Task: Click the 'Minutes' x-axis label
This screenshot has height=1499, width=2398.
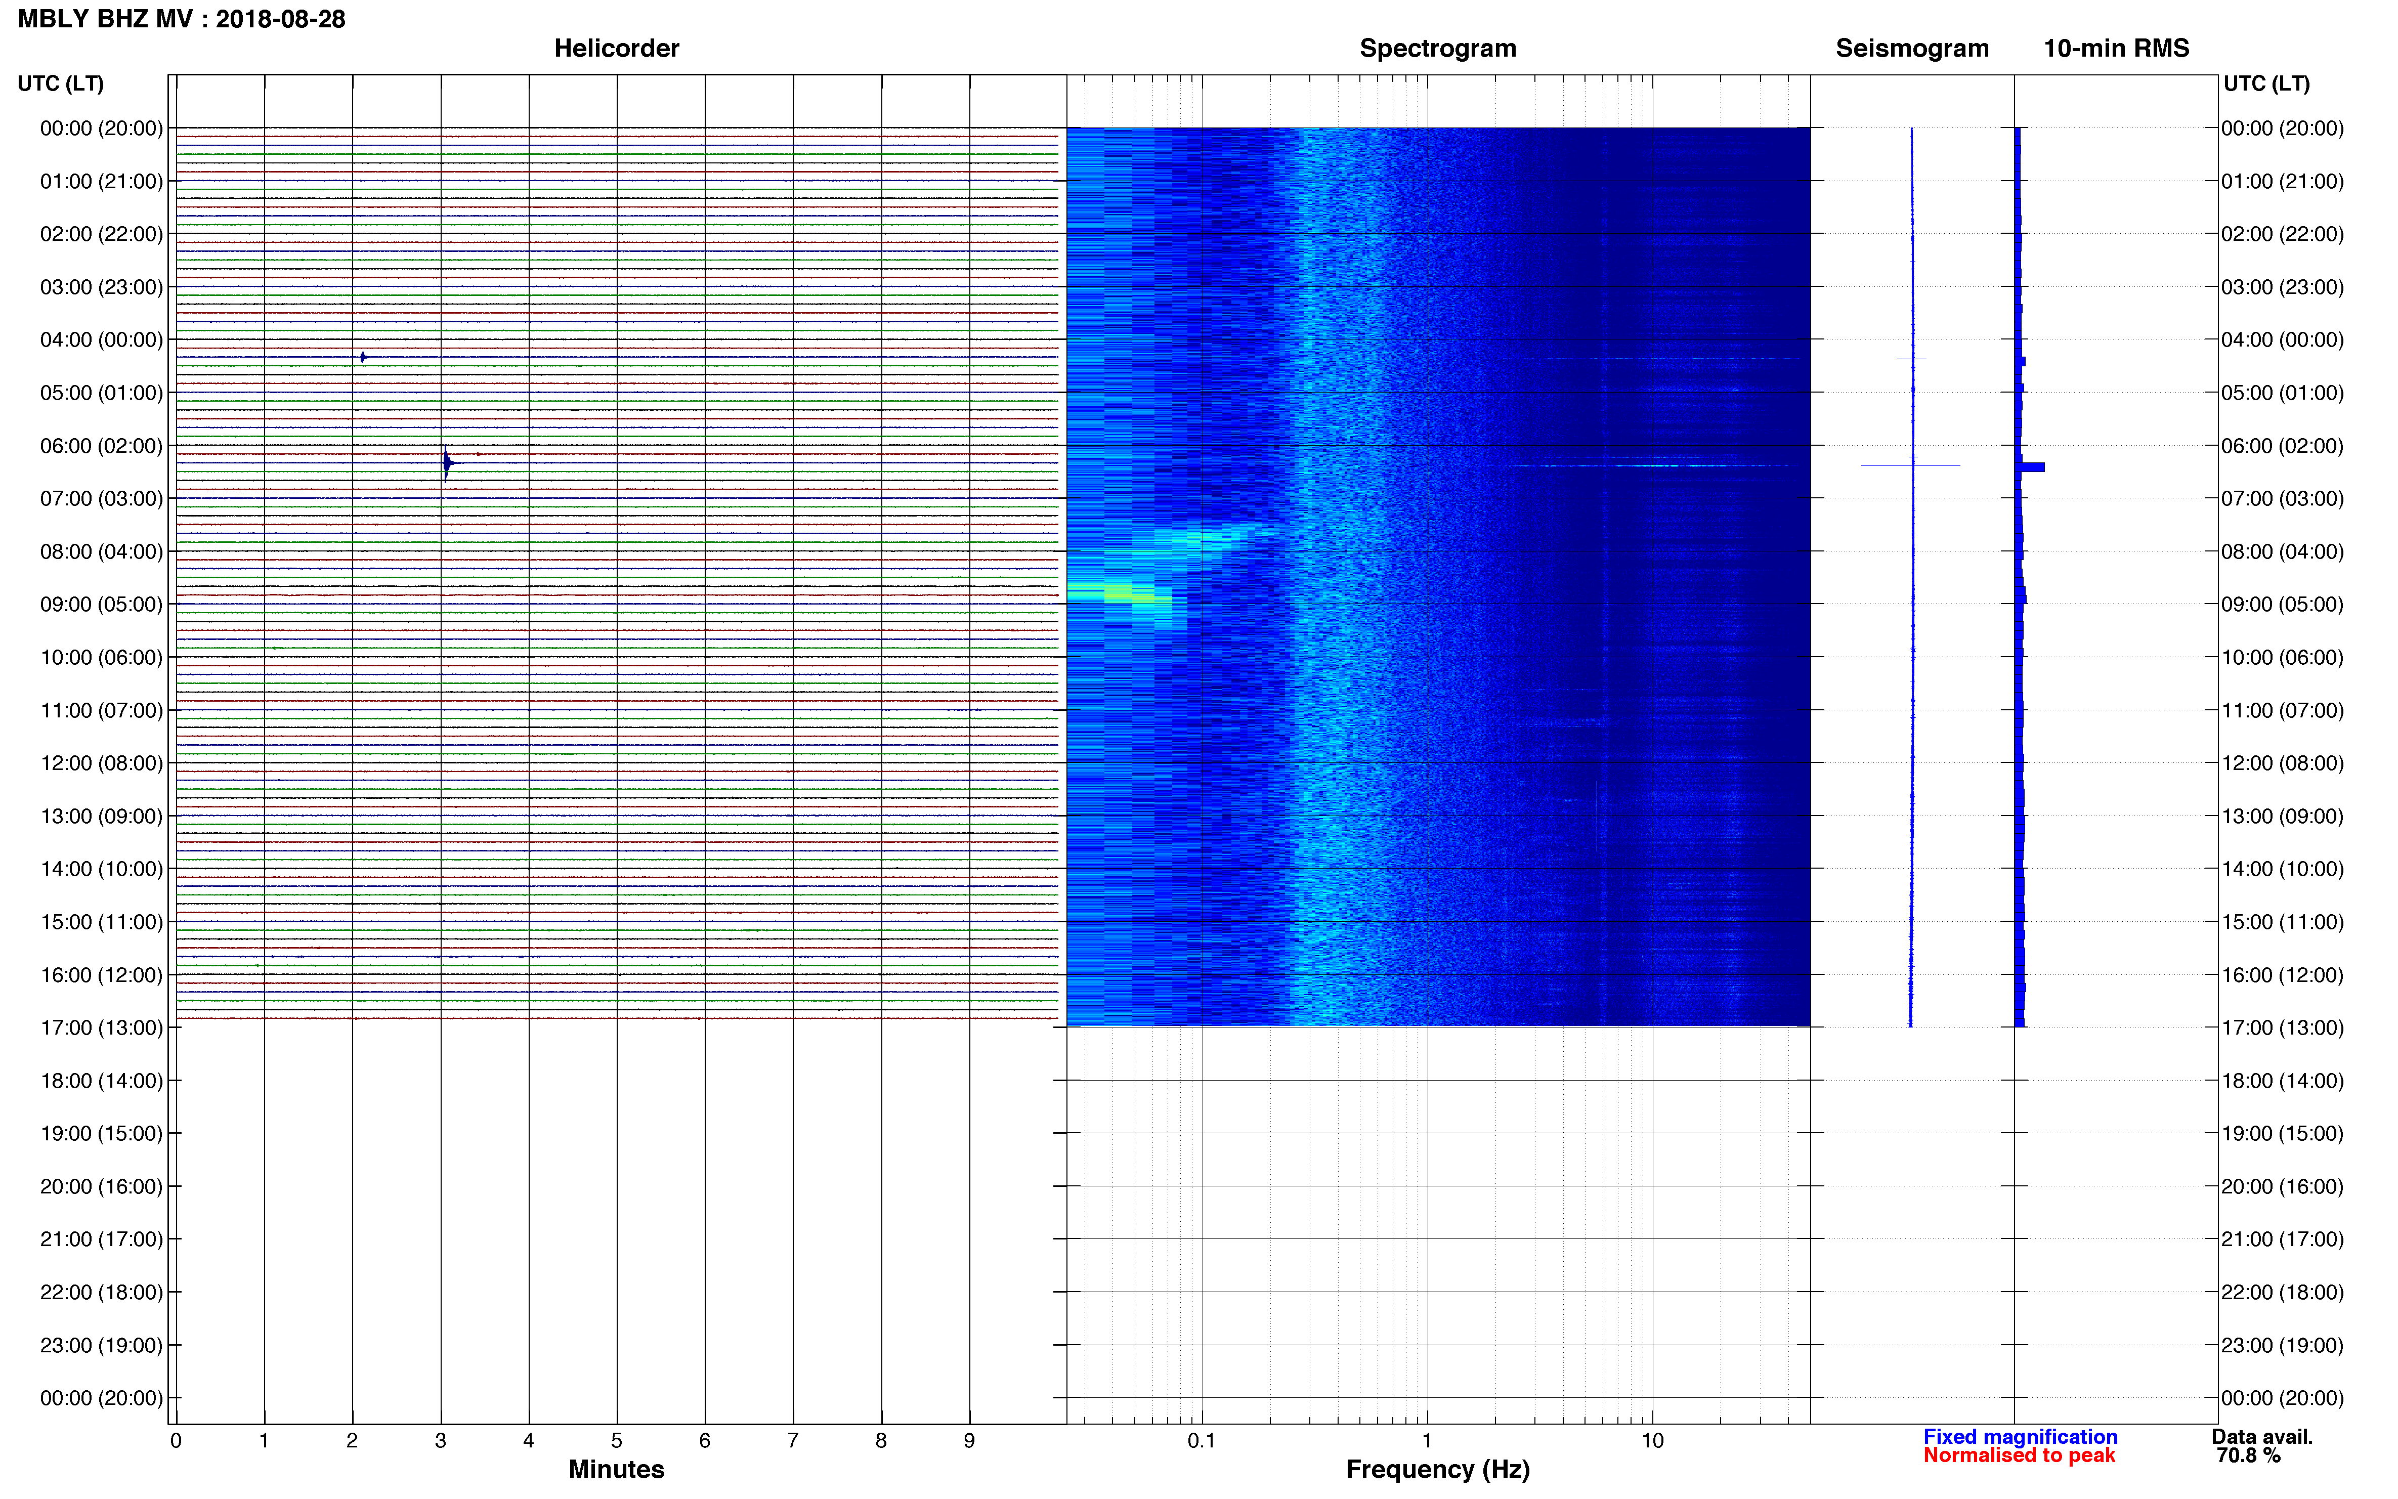Action: tap(616, 1469)
